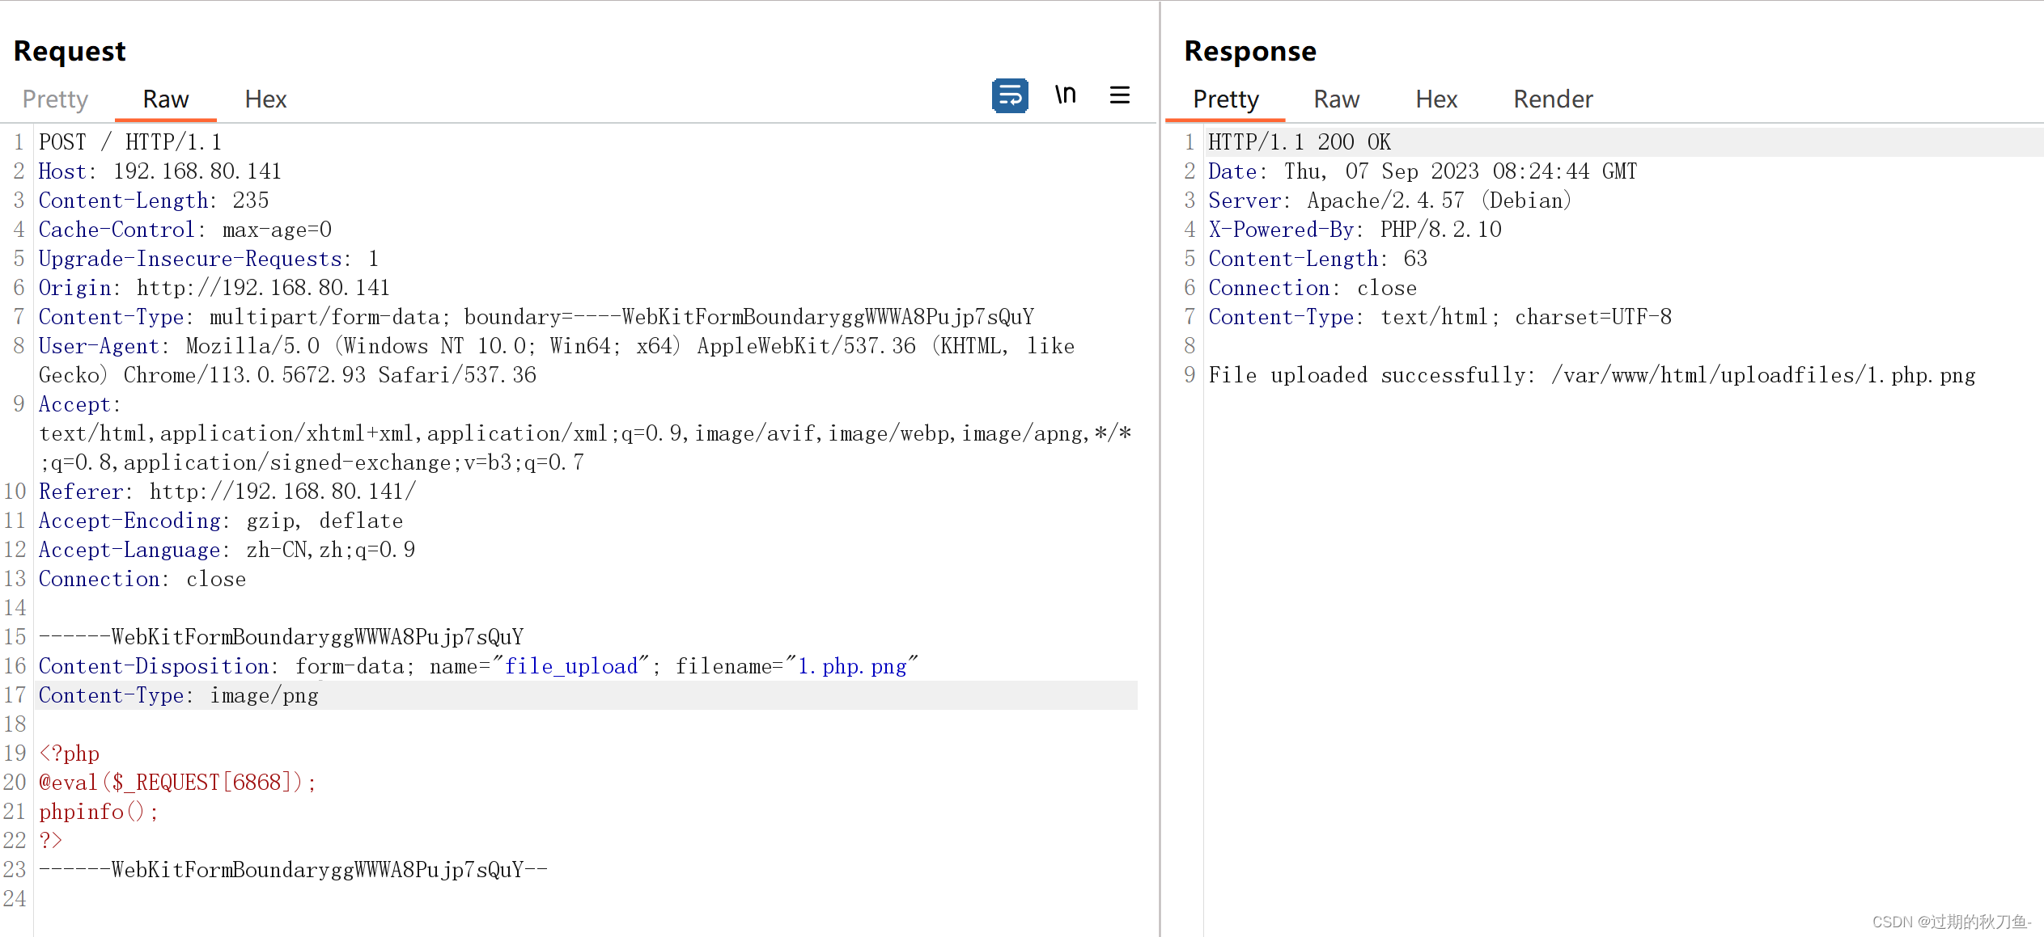
Task: Open the Request Hex tab
Action: coord(265,99)
